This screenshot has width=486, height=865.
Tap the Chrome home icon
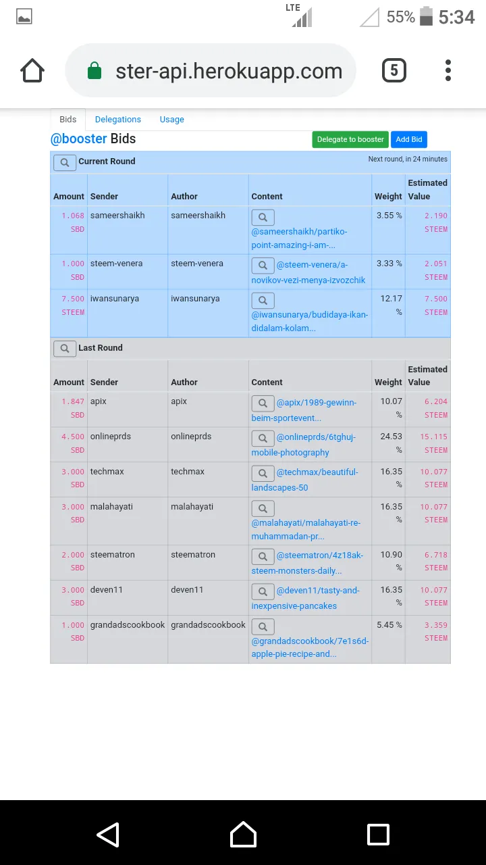click(32, 70)
